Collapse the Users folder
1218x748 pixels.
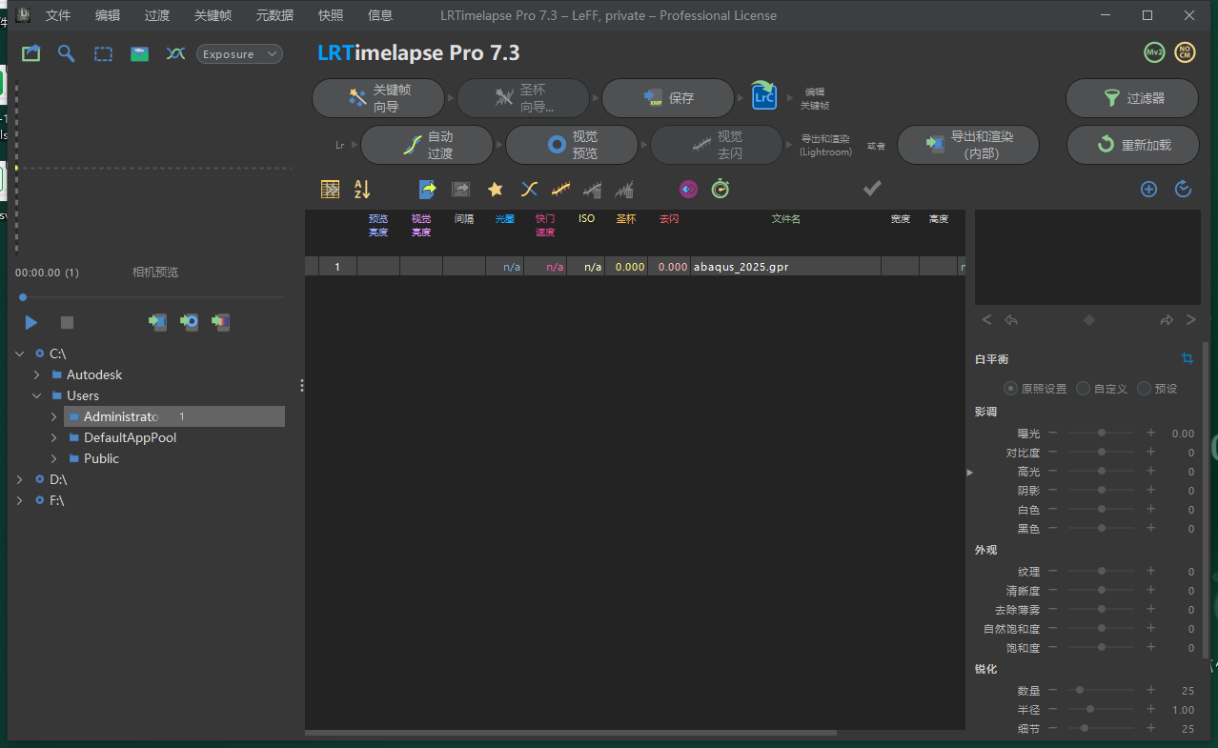[x=37, y=395]
